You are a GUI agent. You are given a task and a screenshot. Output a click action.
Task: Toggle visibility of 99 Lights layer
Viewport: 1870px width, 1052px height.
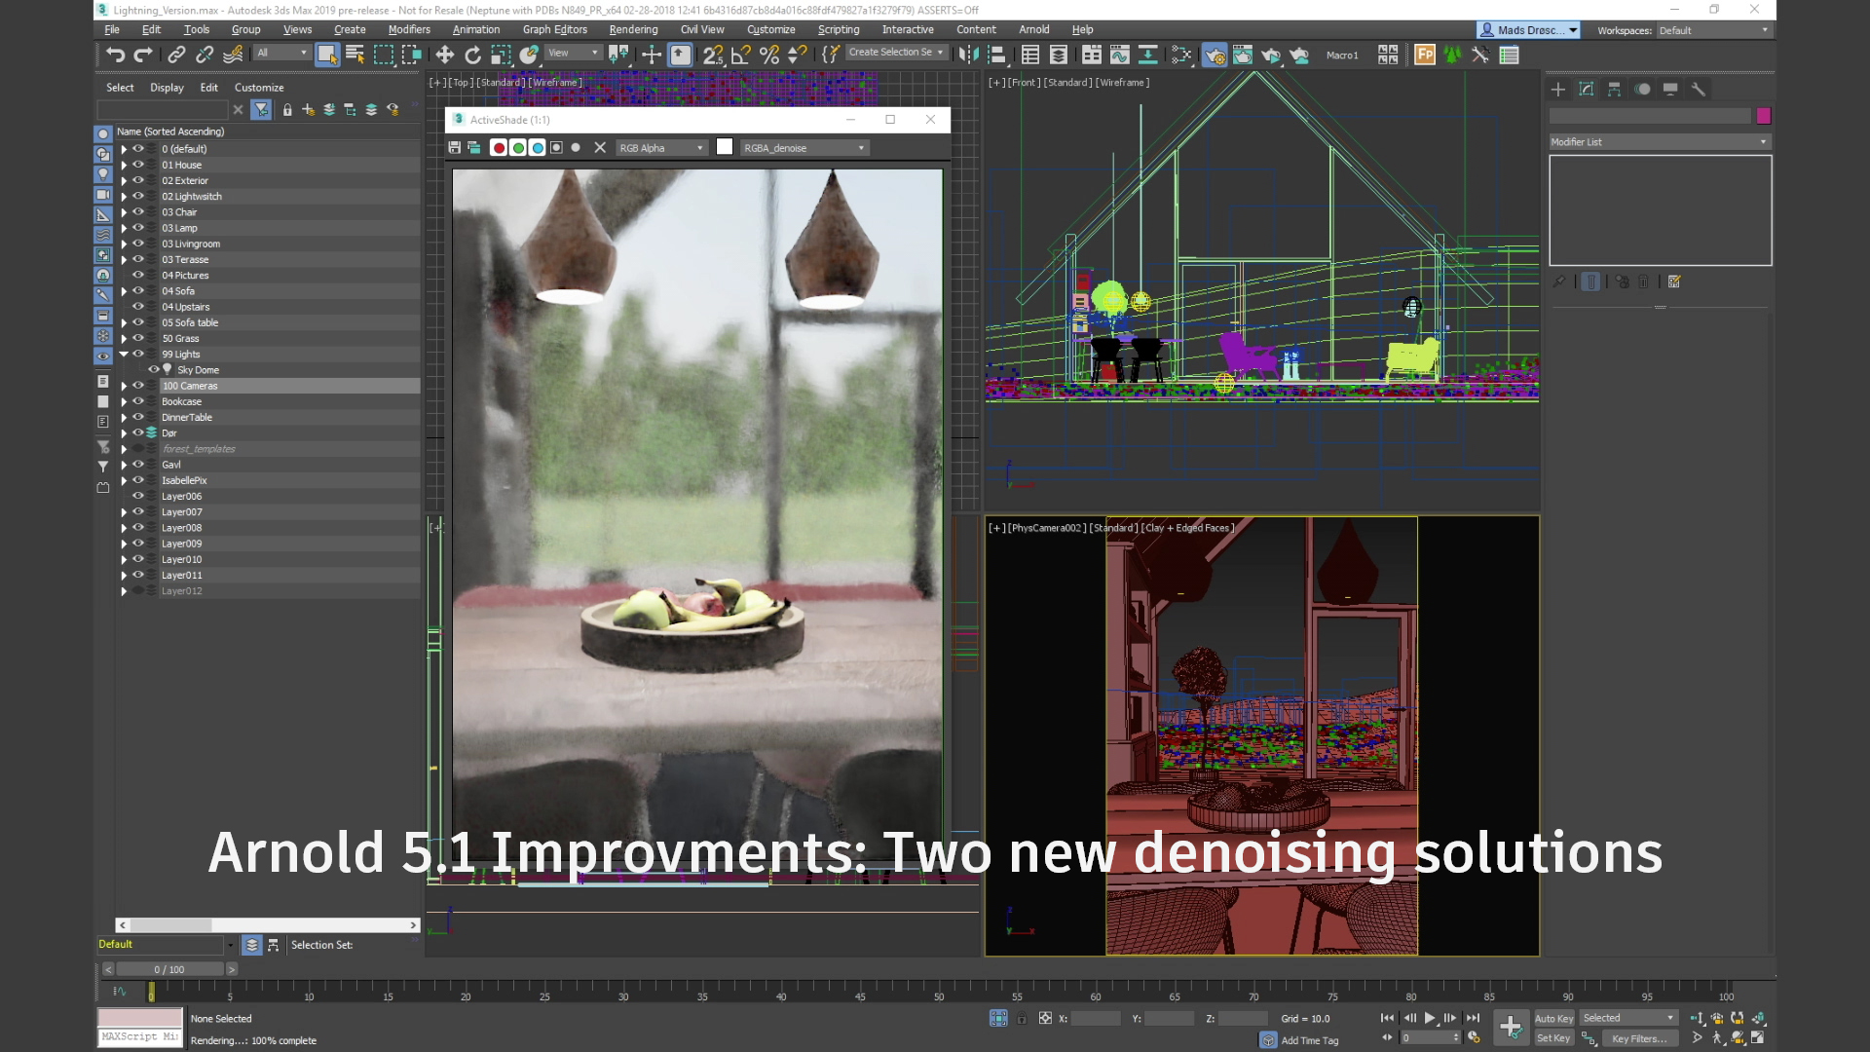point(138,354)
